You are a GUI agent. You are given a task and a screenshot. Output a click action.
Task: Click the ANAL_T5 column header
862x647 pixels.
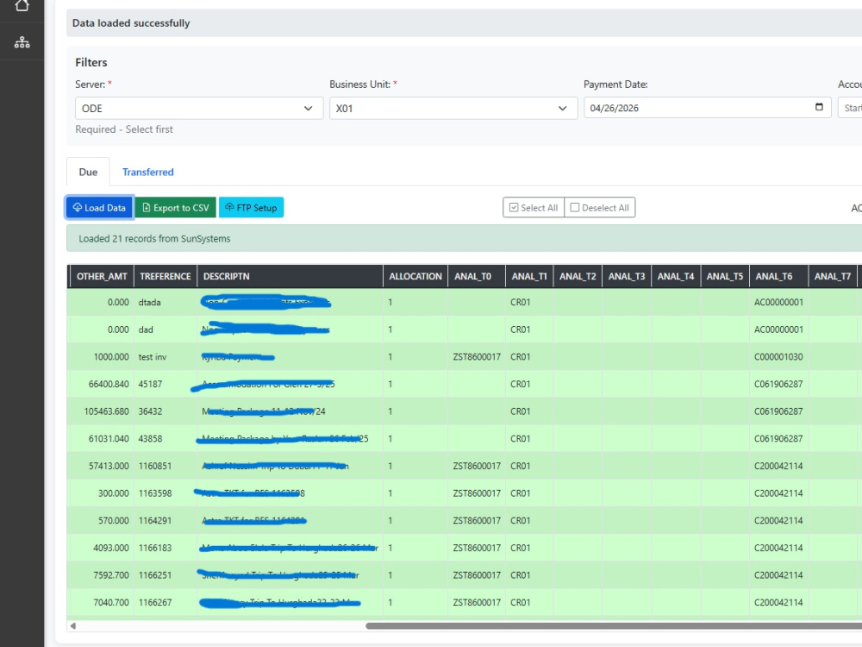click(x=725, y=276)
